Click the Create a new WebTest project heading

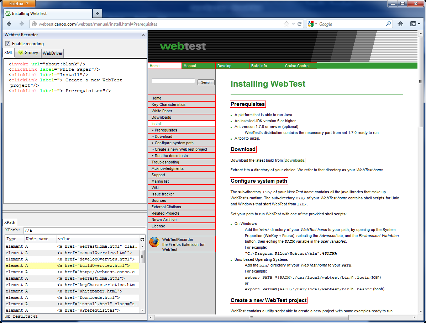coord(268,300)
